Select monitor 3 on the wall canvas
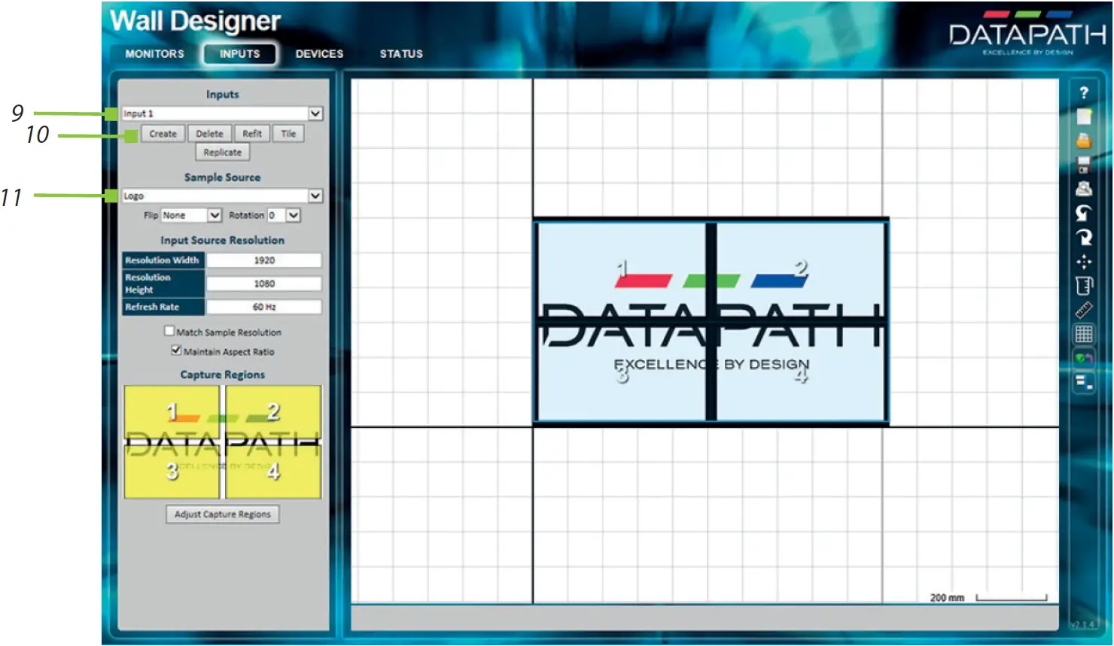This screenshot has height=646, width=1114. [620, 374]
